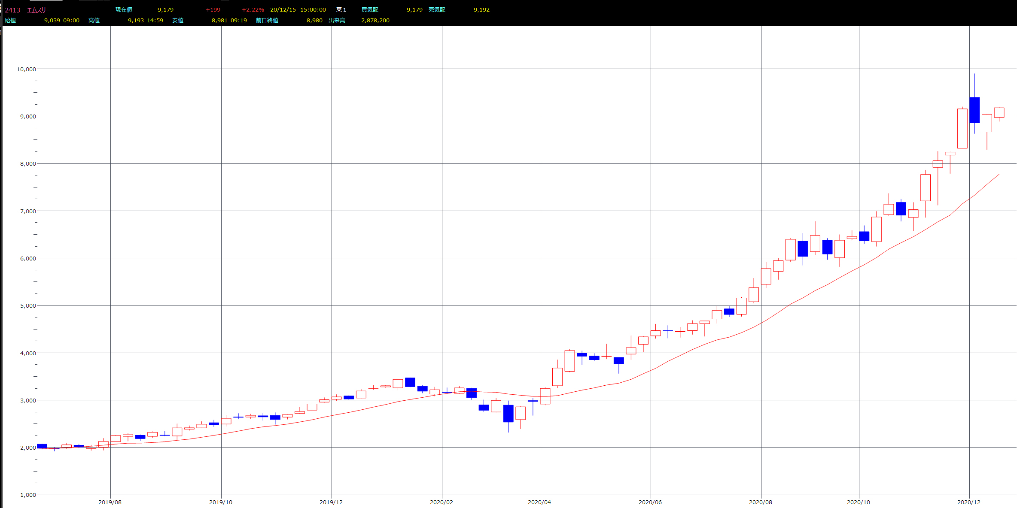This screenshot has height=508, width=1017.
Task: Click the 7,000 price axis label
Action: [x=28, y=211]
